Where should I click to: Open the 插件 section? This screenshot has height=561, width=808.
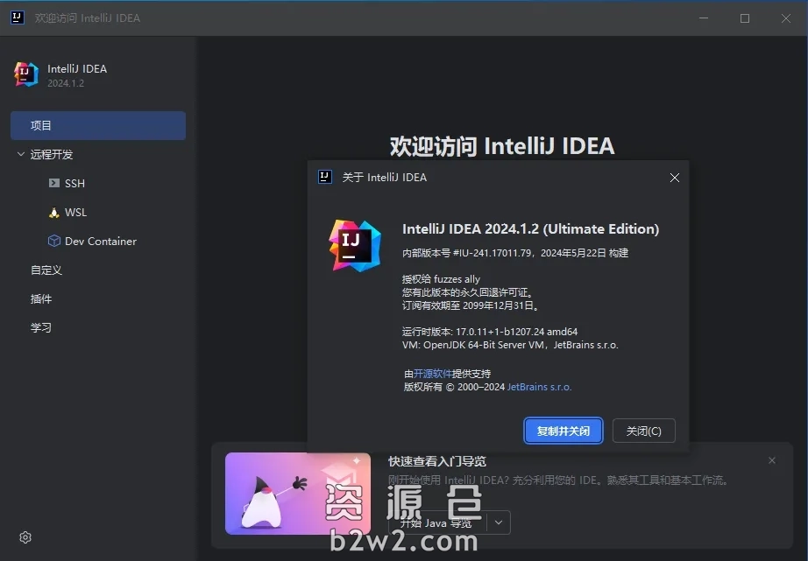tap(41, 298)
